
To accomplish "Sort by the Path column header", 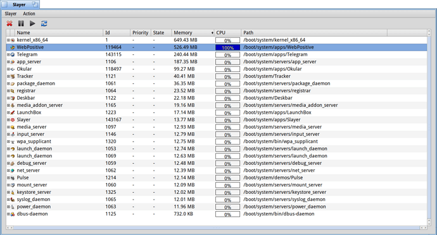I will coord(314,33).
